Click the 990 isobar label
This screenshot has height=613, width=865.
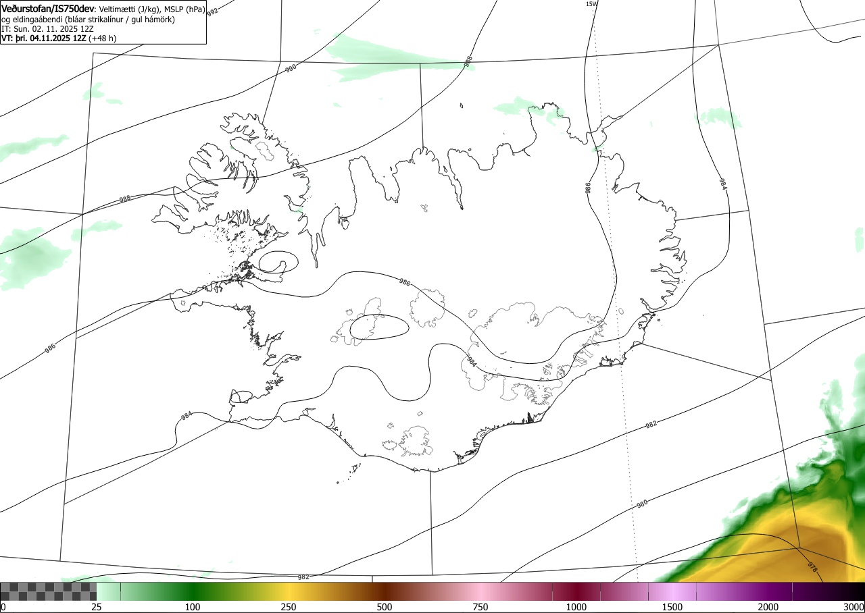coord(291,68)
